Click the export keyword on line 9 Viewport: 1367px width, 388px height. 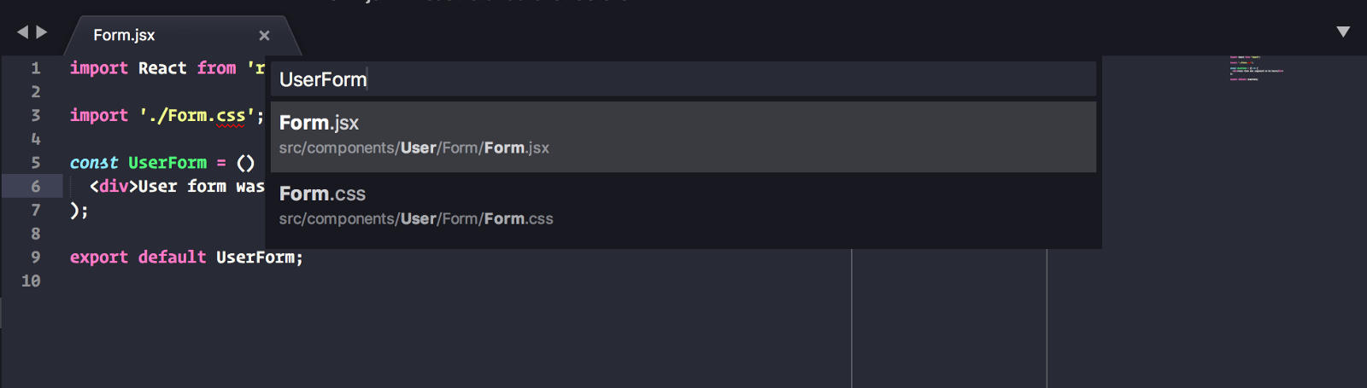point(99,258)
